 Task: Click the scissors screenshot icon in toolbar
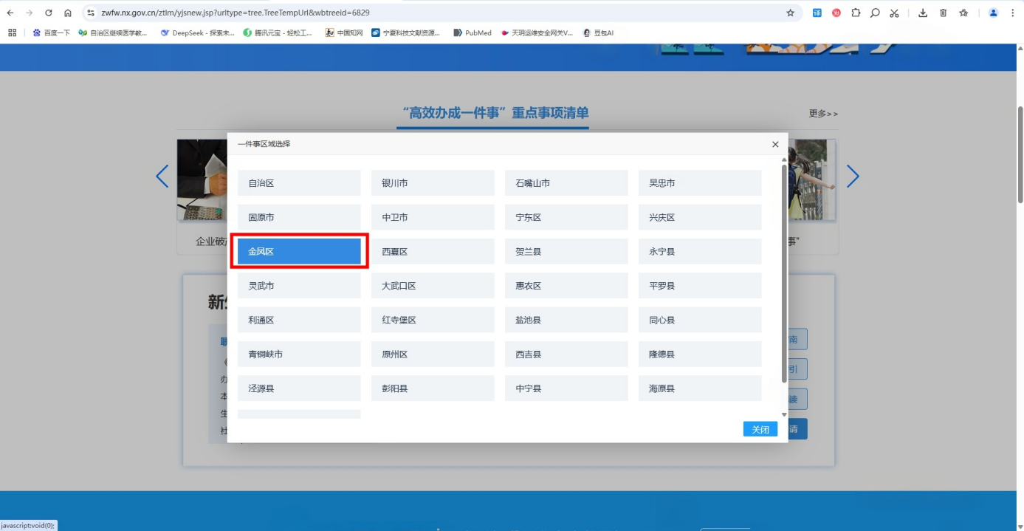[894, 13]
